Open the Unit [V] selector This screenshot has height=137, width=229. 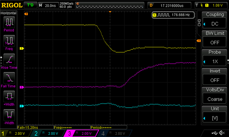coord(215,118)
